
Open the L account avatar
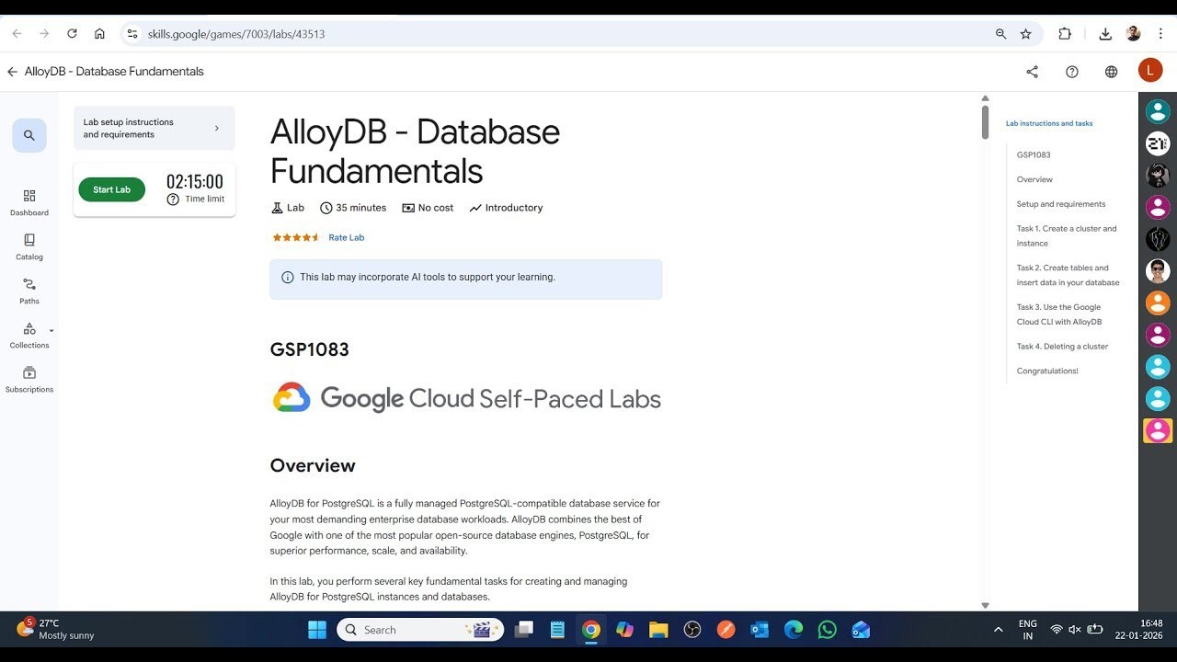click(x=1150, y=71)
